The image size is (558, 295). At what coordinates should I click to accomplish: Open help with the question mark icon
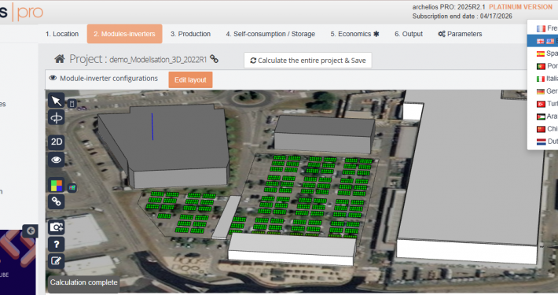(x=57, y=245)
